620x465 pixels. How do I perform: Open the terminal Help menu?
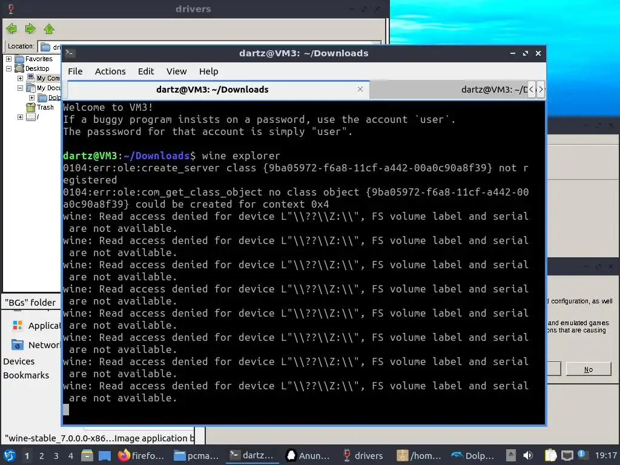pos(209,71)
